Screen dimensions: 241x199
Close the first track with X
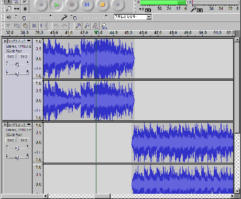(5, 41)
